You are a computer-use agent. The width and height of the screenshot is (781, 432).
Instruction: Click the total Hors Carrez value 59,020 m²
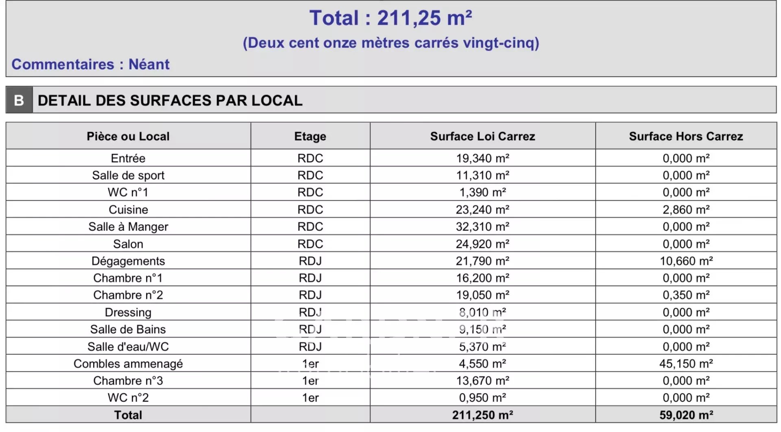(686, 415)
